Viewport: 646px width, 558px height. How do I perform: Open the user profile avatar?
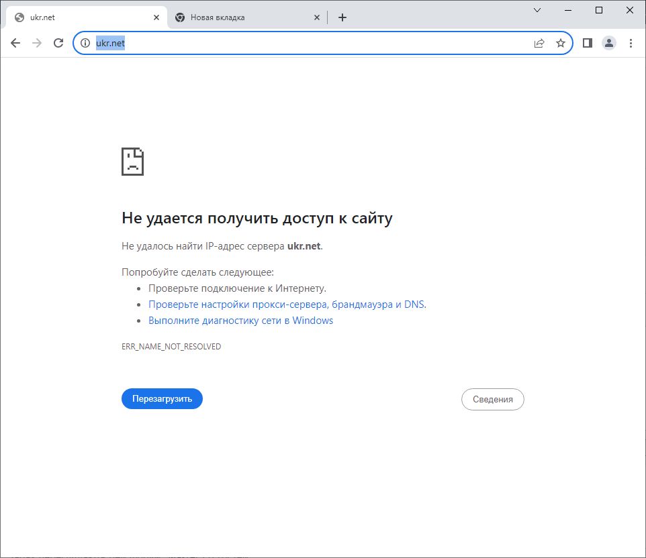pos(608,43)
